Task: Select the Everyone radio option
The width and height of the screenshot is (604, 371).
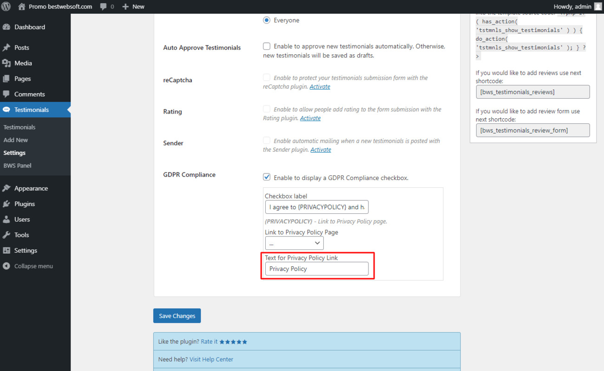Action: click(x=266, y=20)
